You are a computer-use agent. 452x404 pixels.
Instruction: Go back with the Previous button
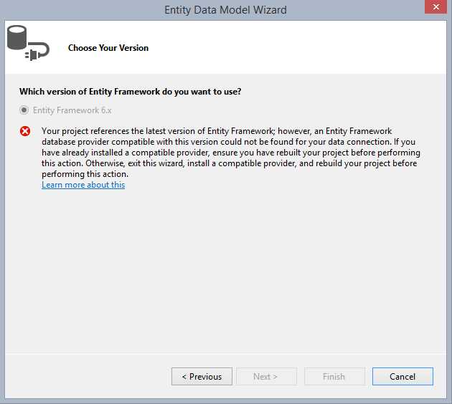click(x=202, y=377)
